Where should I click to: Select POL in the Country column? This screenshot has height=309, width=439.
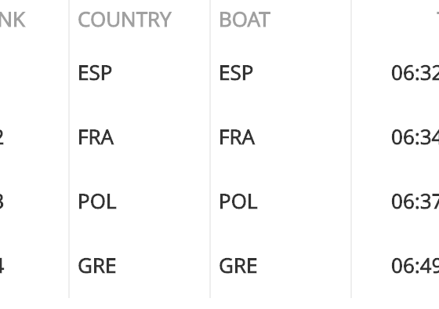coord(97,202)
